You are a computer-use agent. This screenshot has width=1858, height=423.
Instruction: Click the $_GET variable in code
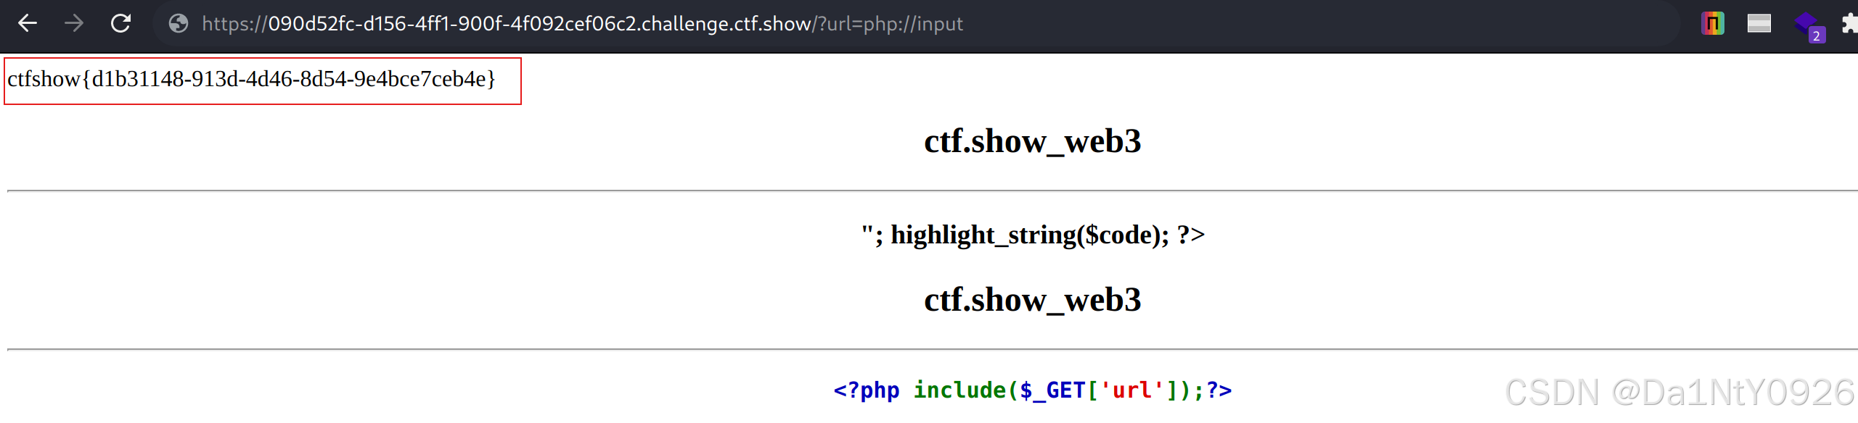(1052, 390)
